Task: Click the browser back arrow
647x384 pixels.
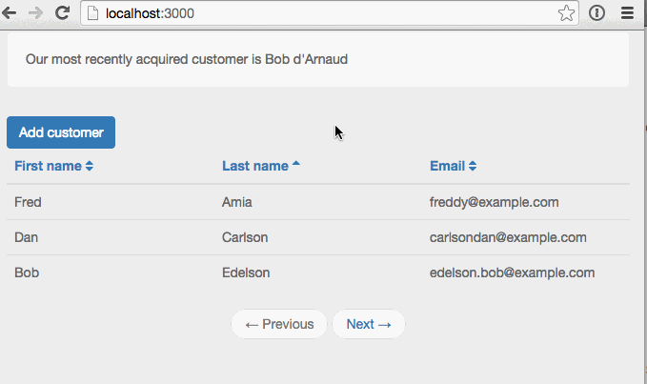Action: [x=10, y=13]
